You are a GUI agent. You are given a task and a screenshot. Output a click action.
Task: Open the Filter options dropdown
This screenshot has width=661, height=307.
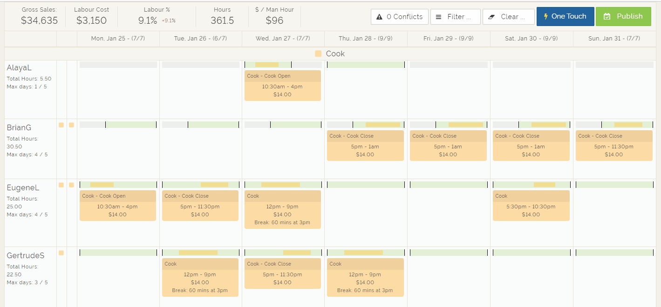455,16
